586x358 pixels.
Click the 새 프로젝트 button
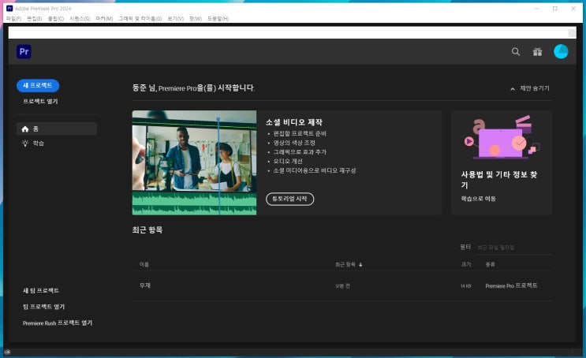(38, 86)
